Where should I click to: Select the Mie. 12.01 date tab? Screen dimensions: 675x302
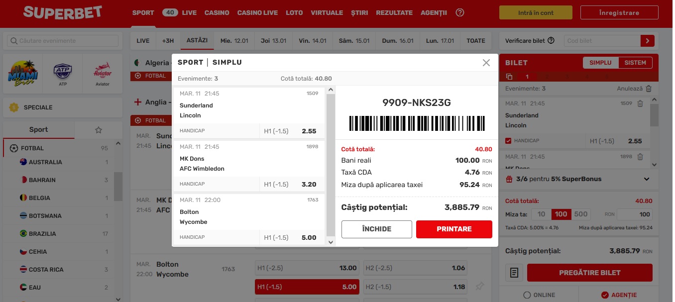click(x=234, y=41)
